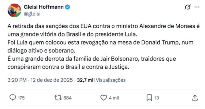Click the Gleisi Hoffmann display name
This screenshot has width=205, height=109.
(44, 8)
